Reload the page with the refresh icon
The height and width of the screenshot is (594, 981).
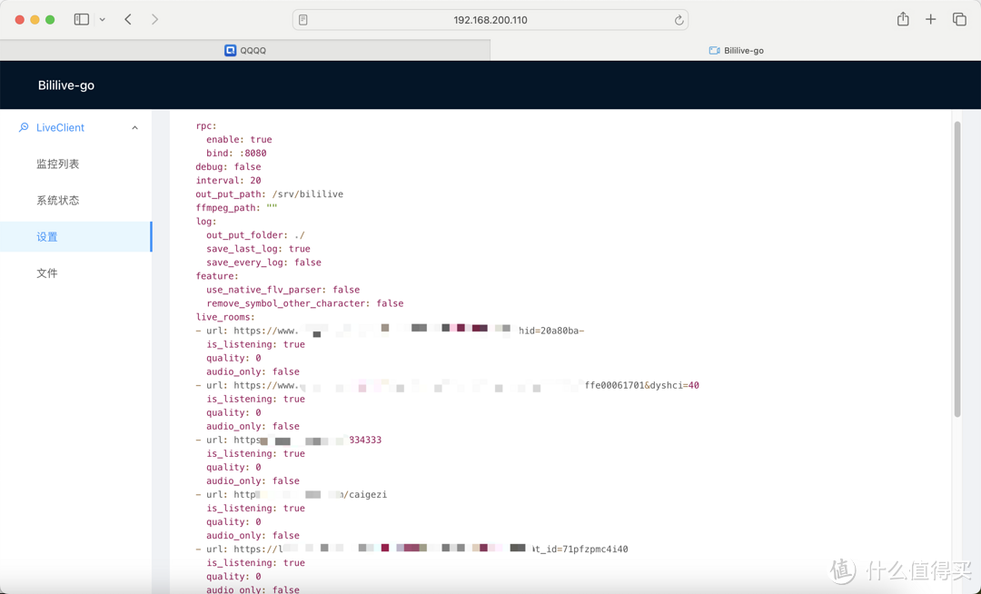pyautogui.click(x=678, y=20)
